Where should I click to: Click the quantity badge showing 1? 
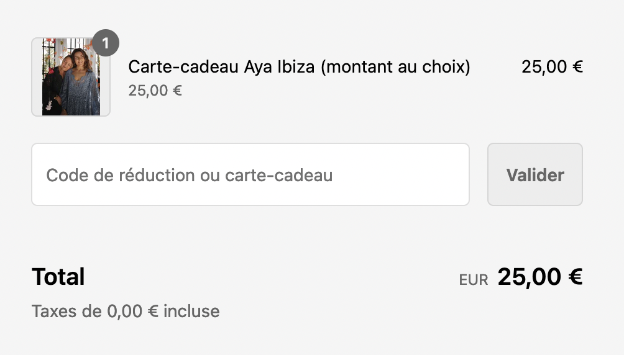tap(106, 43)
